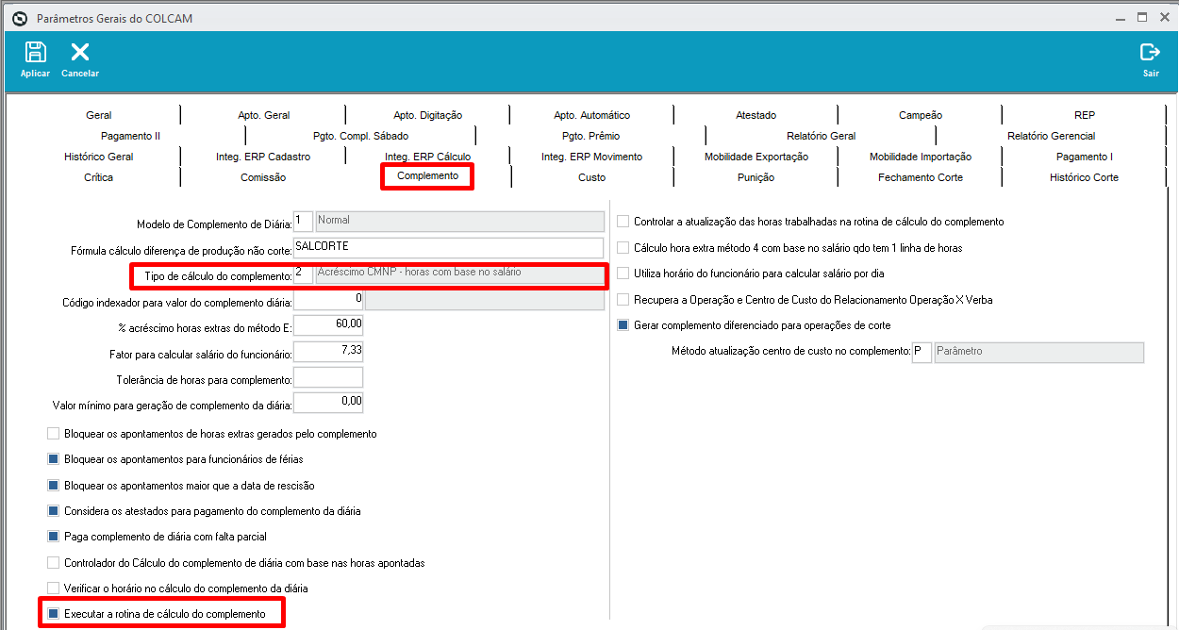Click the Sair exit icon
This screenshot has height=630, width=1179.
pyautogui.click(x=1150, y=53)
